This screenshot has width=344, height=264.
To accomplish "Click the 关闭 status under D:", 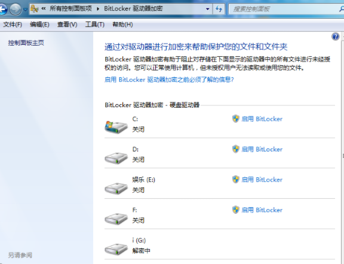I will click(x=139, y=159).
